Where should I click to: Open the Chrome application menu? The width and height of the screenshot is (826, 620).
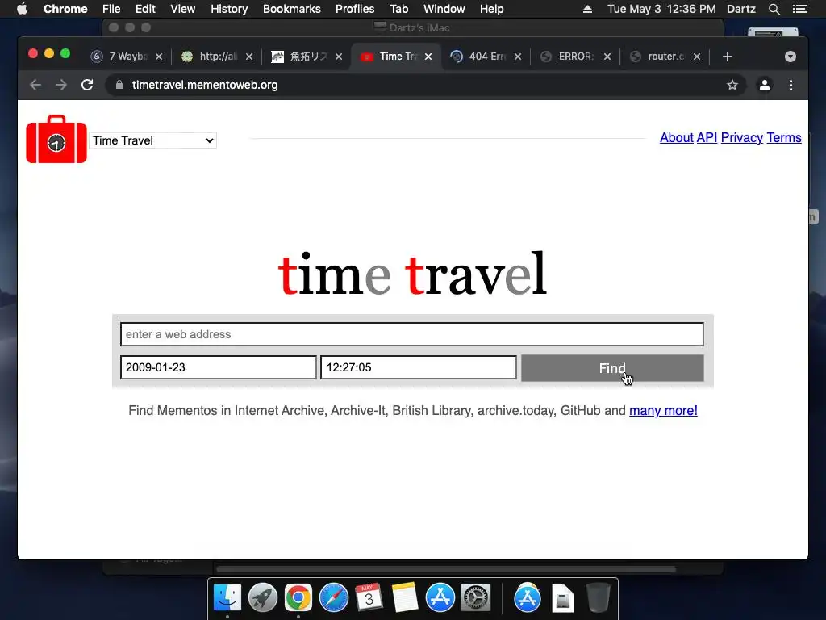pos(65,9)
